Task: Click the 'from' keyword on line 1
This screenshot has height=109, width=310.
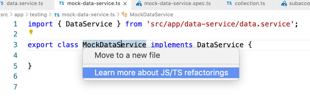Action: click(x=134, y=24)
